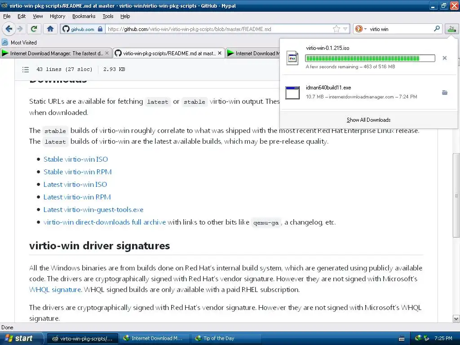
Task: Click the Most Visited bookmark icon
Action: coord(5,42)
